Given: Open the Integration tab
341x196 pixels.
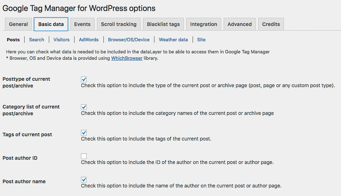Looking at the screenshot, I should click(x=204, y=24).
